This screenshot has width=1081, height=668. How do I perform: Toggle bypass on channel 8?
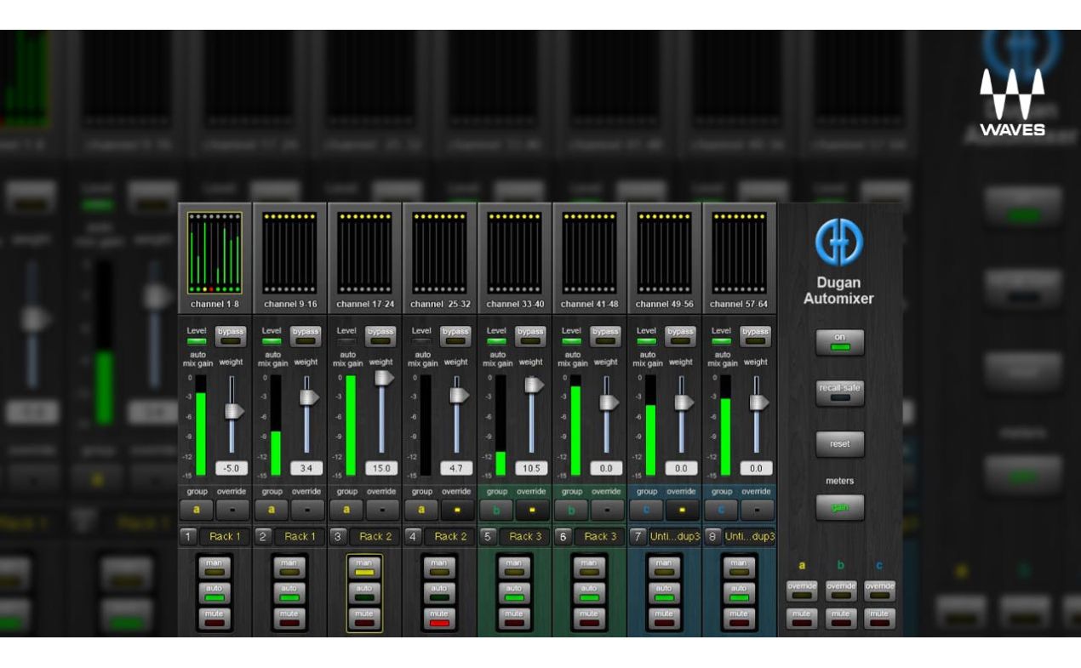pos(755,335)
